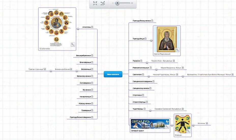Click magnifier on Сергий Радонежский icon image
Viewport: 236px width, 140px height.
(x=177, y=50)
